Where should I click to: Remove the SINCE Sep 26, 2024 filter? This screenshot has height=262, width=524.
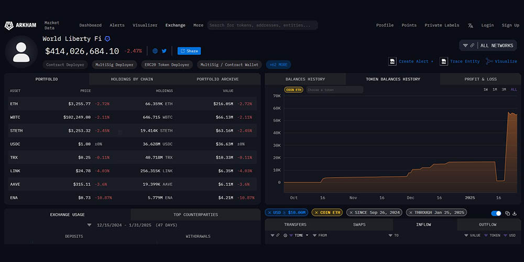click(x=351, y=213)
